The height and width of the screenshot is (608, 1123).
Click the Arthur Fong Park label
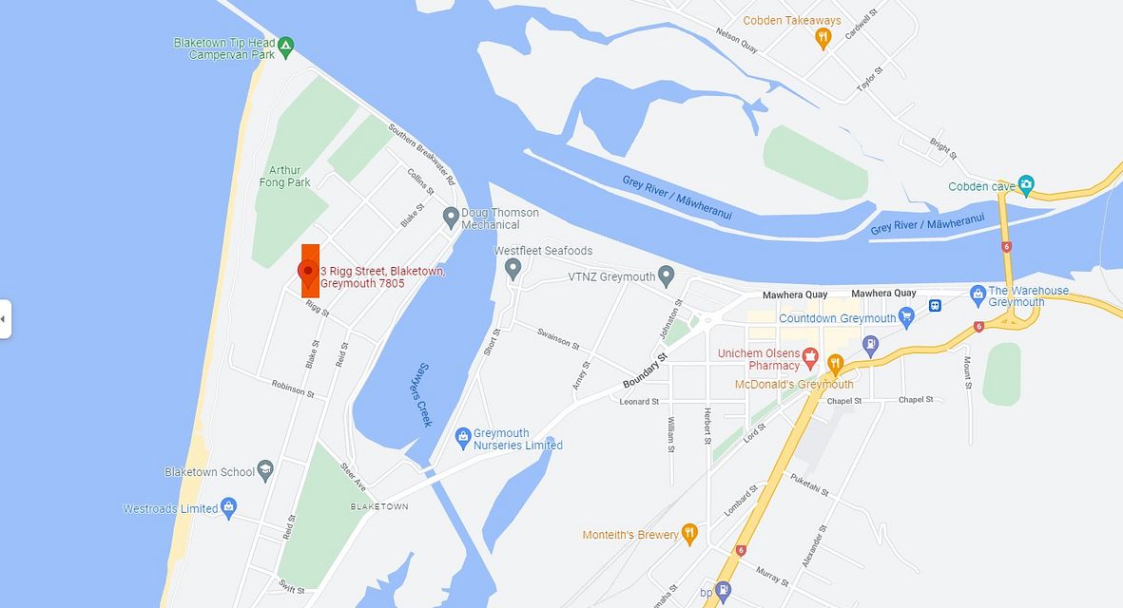pyautogui.click(x=285, y=176)
